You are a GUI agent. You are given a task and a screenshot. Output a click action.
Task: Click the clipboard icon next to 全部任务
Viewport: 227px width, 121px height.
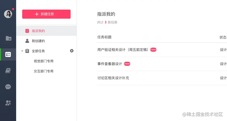(27, 51)
